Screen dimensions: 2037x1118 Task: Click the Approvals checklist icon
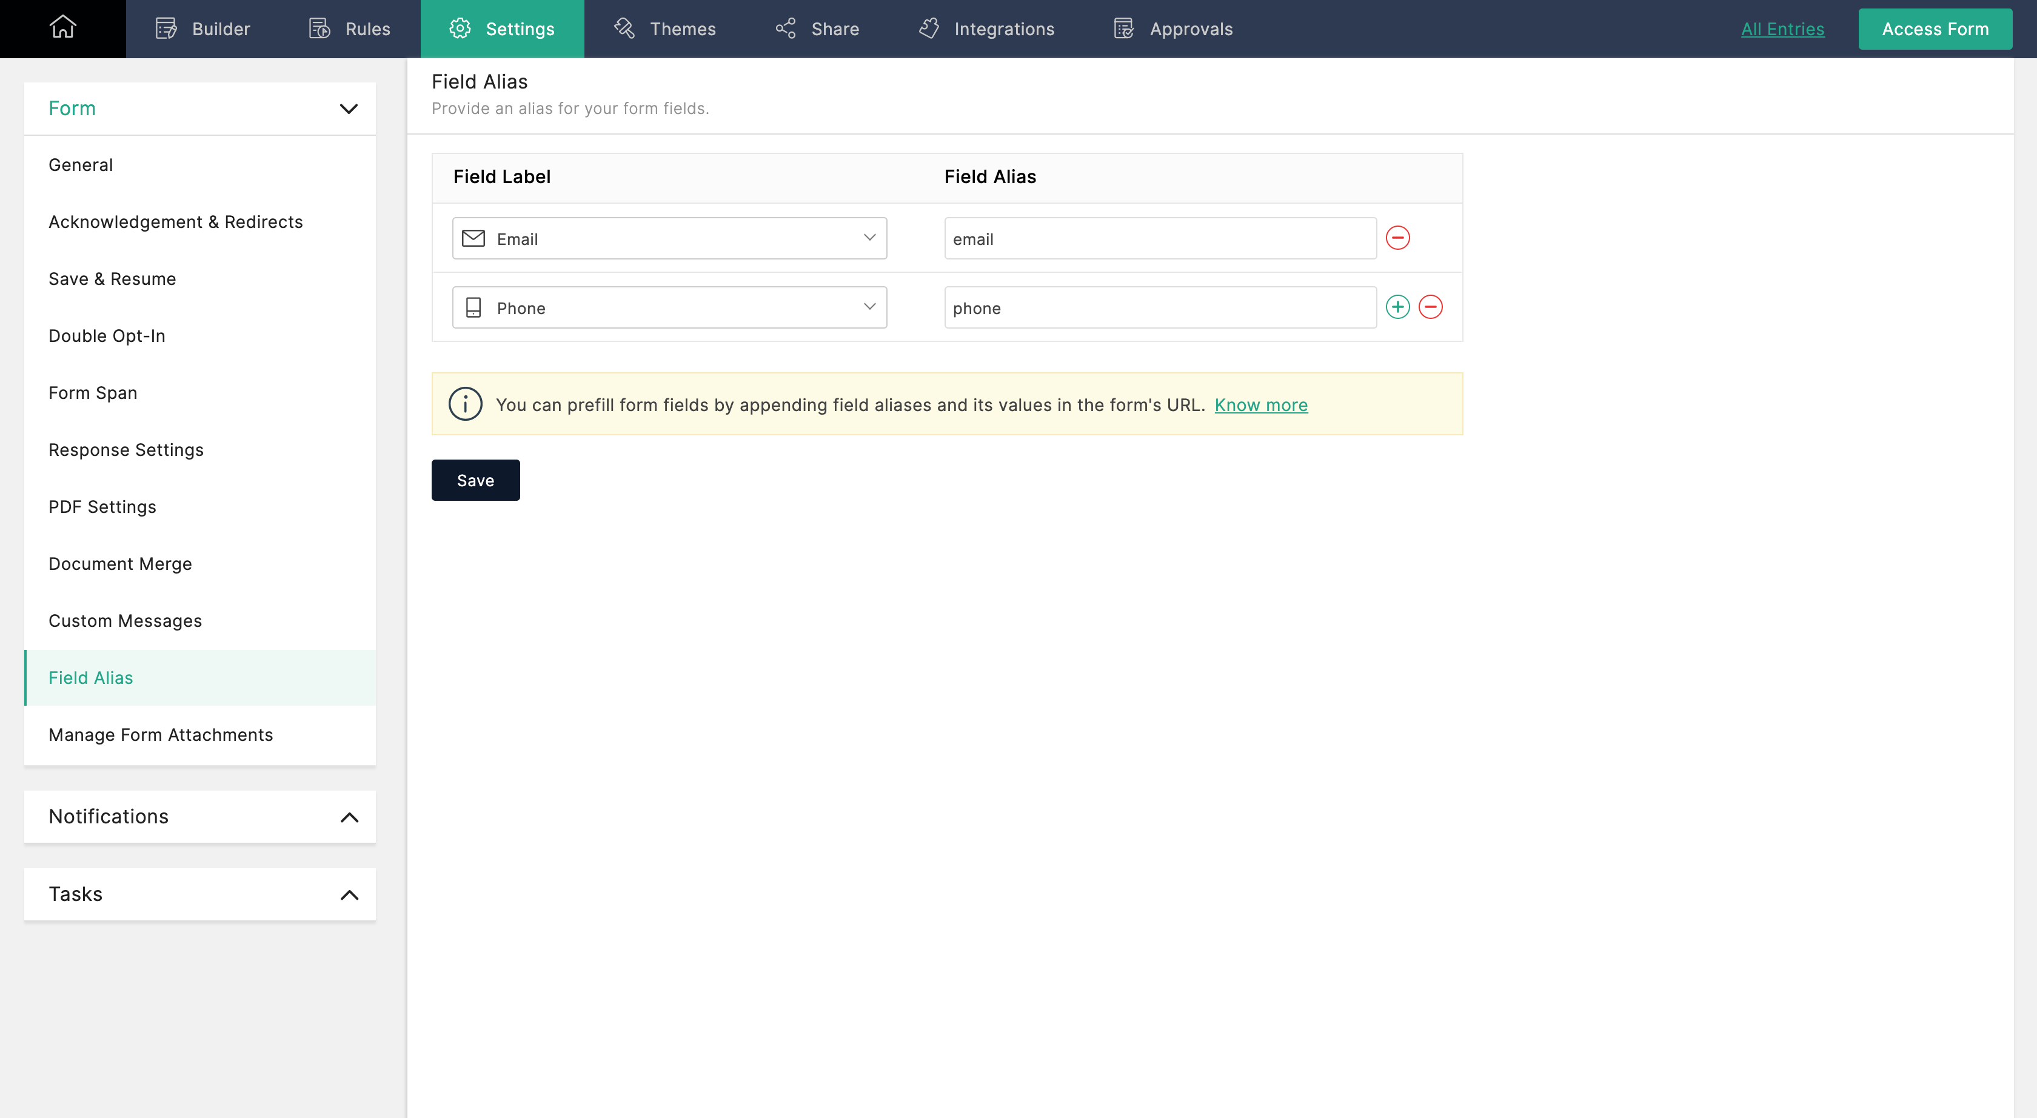pos(1123,28)
